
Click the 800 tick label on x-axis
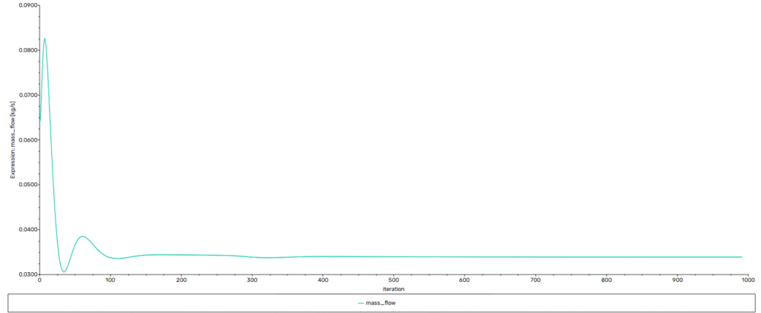pyautogui.click(x=606, y=280)
